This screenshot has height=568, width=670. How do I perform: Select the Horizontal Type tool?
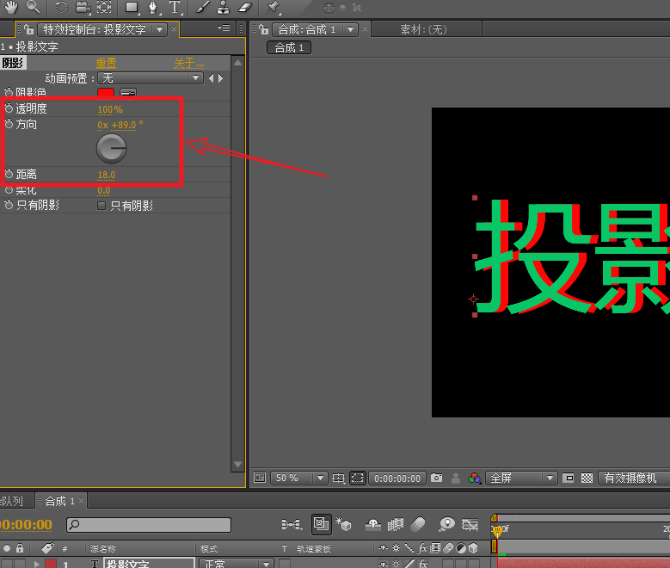[175, 7]
